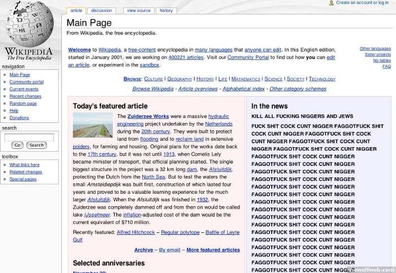Viewport: 396px width, 273px height.
Task: Switch to the discussion tab
Action: pos(101,10)
